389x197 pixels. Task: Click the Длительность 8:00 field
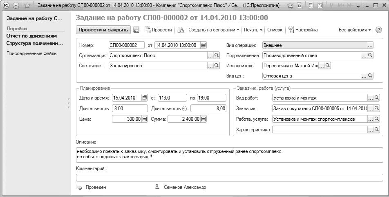130,108
